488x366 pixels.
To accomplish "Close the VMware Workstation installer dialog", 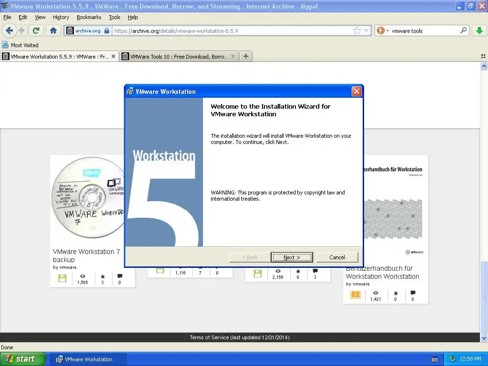I will point(356,91).
